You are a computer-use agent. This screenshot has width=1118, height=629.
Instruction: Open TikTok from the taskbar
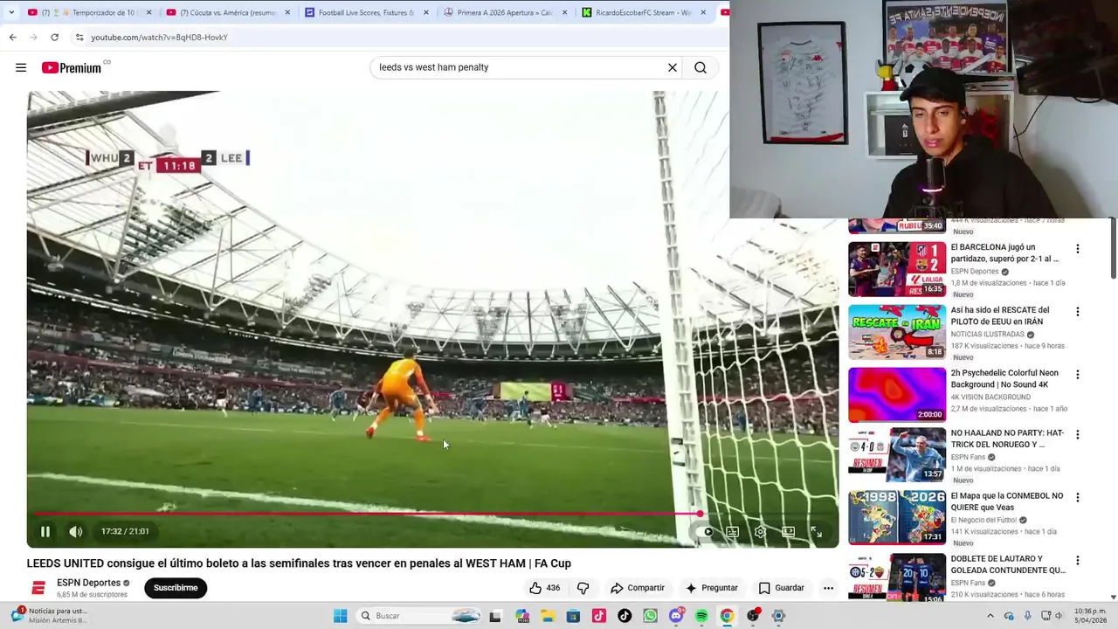[x=625, y=616]
